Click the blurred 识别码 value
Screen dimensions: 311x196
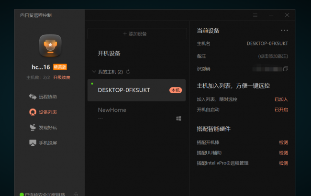(x=267, y=69)
